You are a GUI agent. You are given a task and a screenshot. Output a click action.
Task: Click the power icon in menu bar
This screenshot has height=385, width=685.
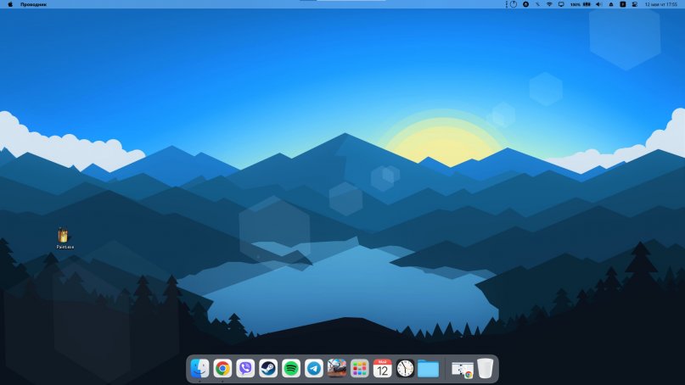(x=514, y=4)
